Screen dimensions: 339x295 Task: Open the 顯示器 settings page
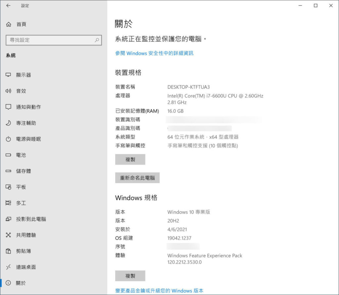tap(54, 75)
